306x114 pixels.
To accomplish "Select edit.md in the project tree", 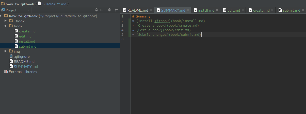I will (25, 36).
